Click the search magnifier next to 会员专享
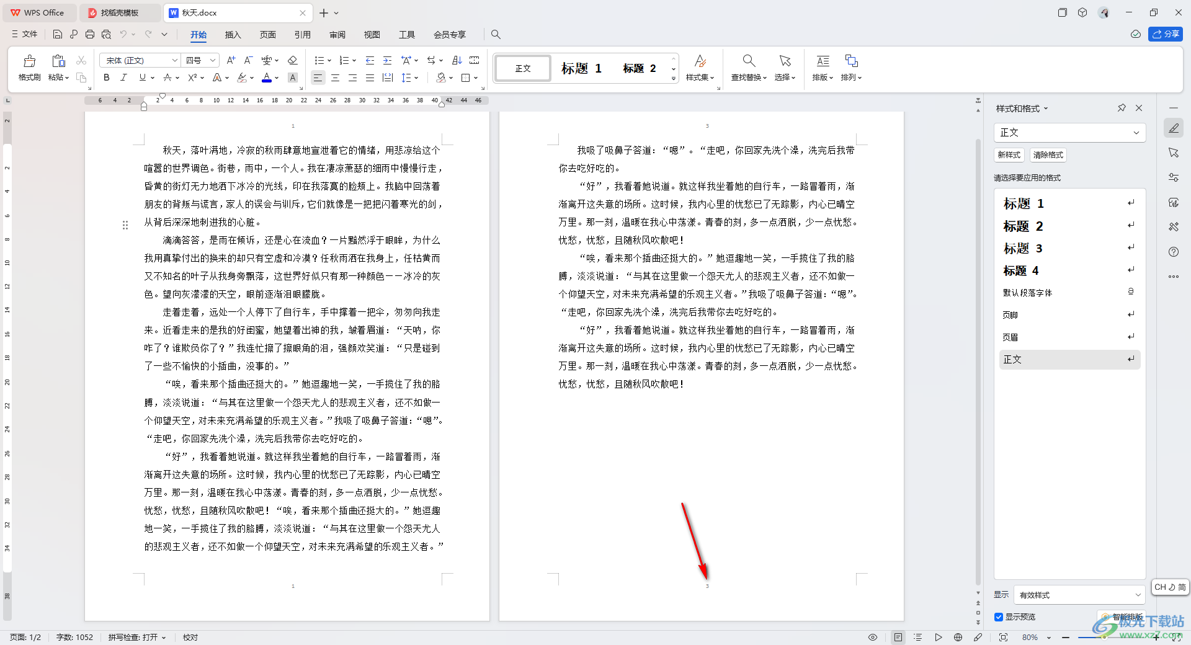This screenshot has height=645, width=1191. pyautogui.click(x=496, y=34)
